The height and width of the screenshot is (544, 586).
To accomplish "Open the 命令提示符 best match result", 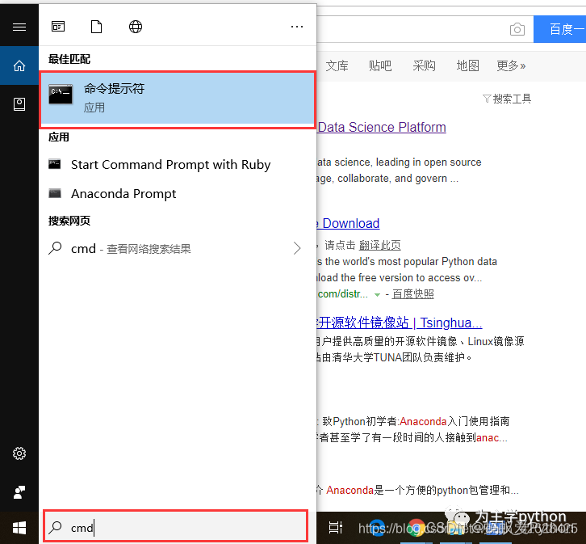I will pyautogui.click(x=177, y=99).
